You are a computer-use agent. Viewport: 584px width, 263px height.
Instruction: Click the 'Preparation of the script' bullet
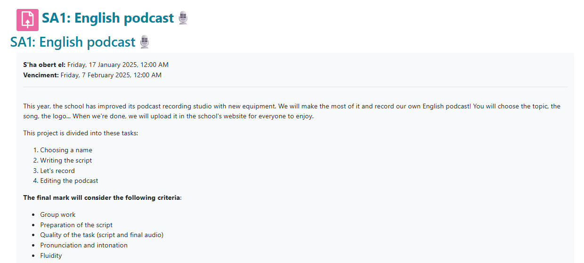coord(76,225)
